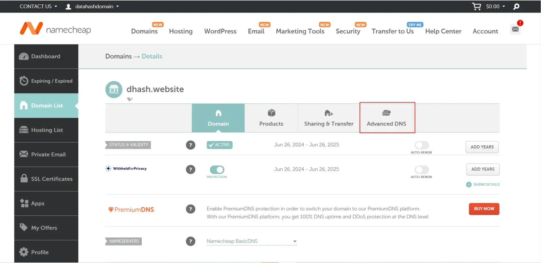Click the Domain List house icon
The width and height of the screenshot is (541, 263).
point(24,105)
